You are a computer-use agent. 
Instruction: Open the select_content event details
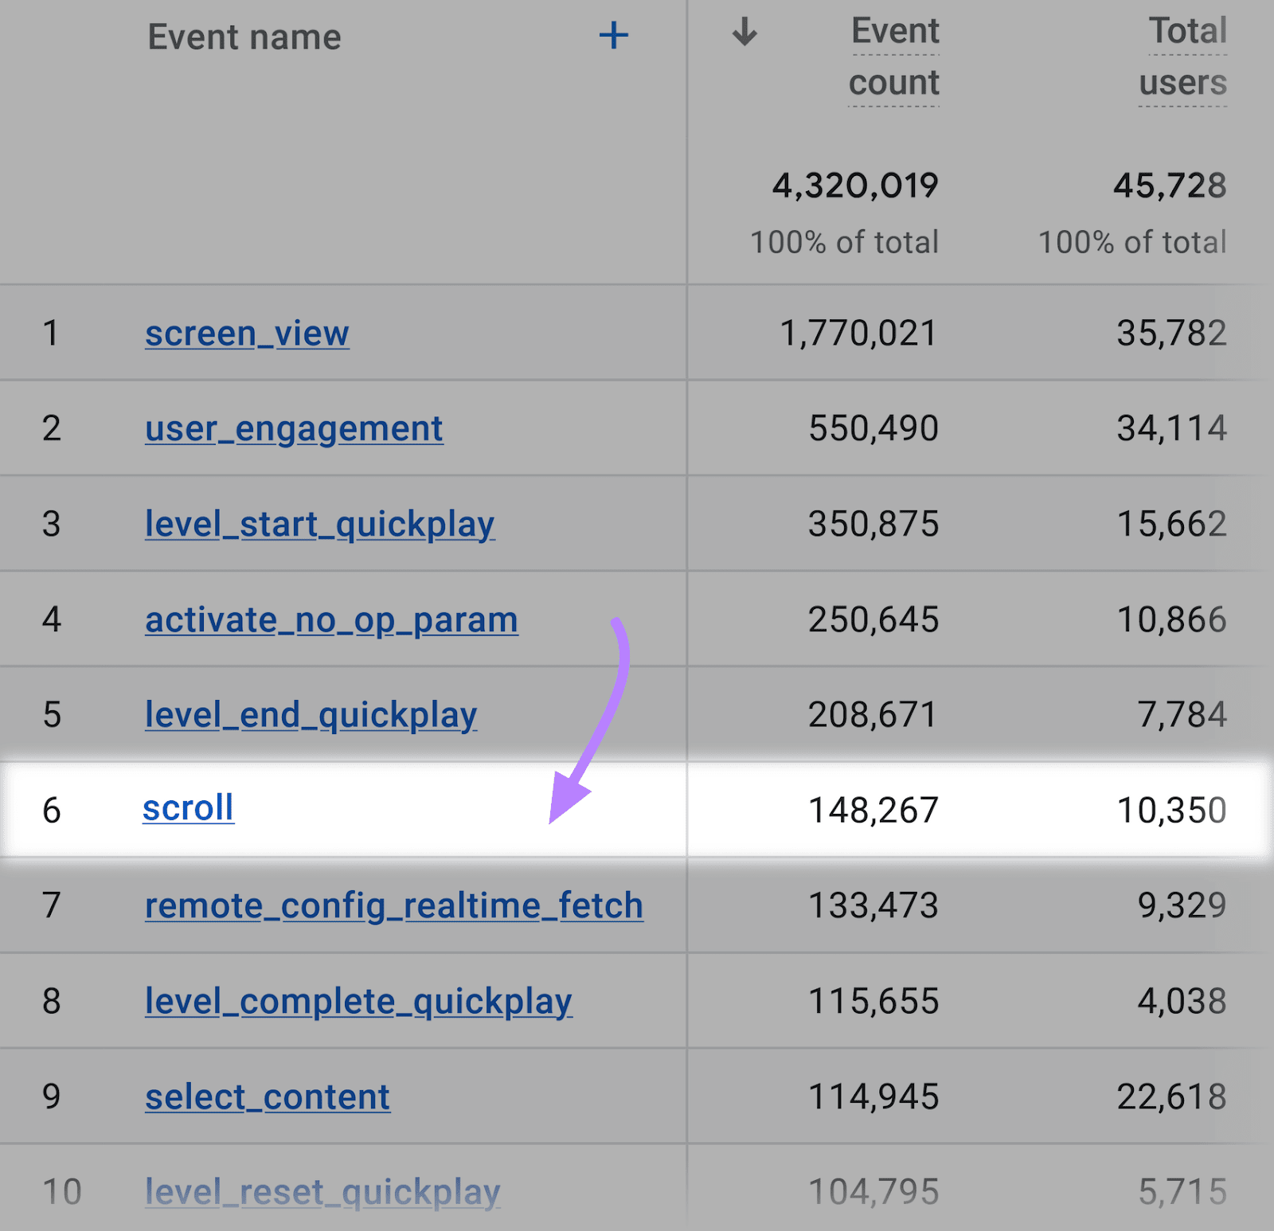267,1096
